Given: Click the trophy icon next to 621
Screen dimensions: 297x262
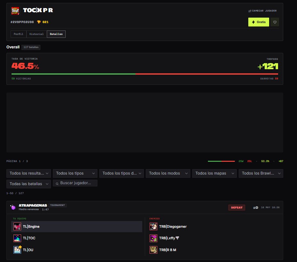Looking at the screenshot, I should (x=39, y=22).
